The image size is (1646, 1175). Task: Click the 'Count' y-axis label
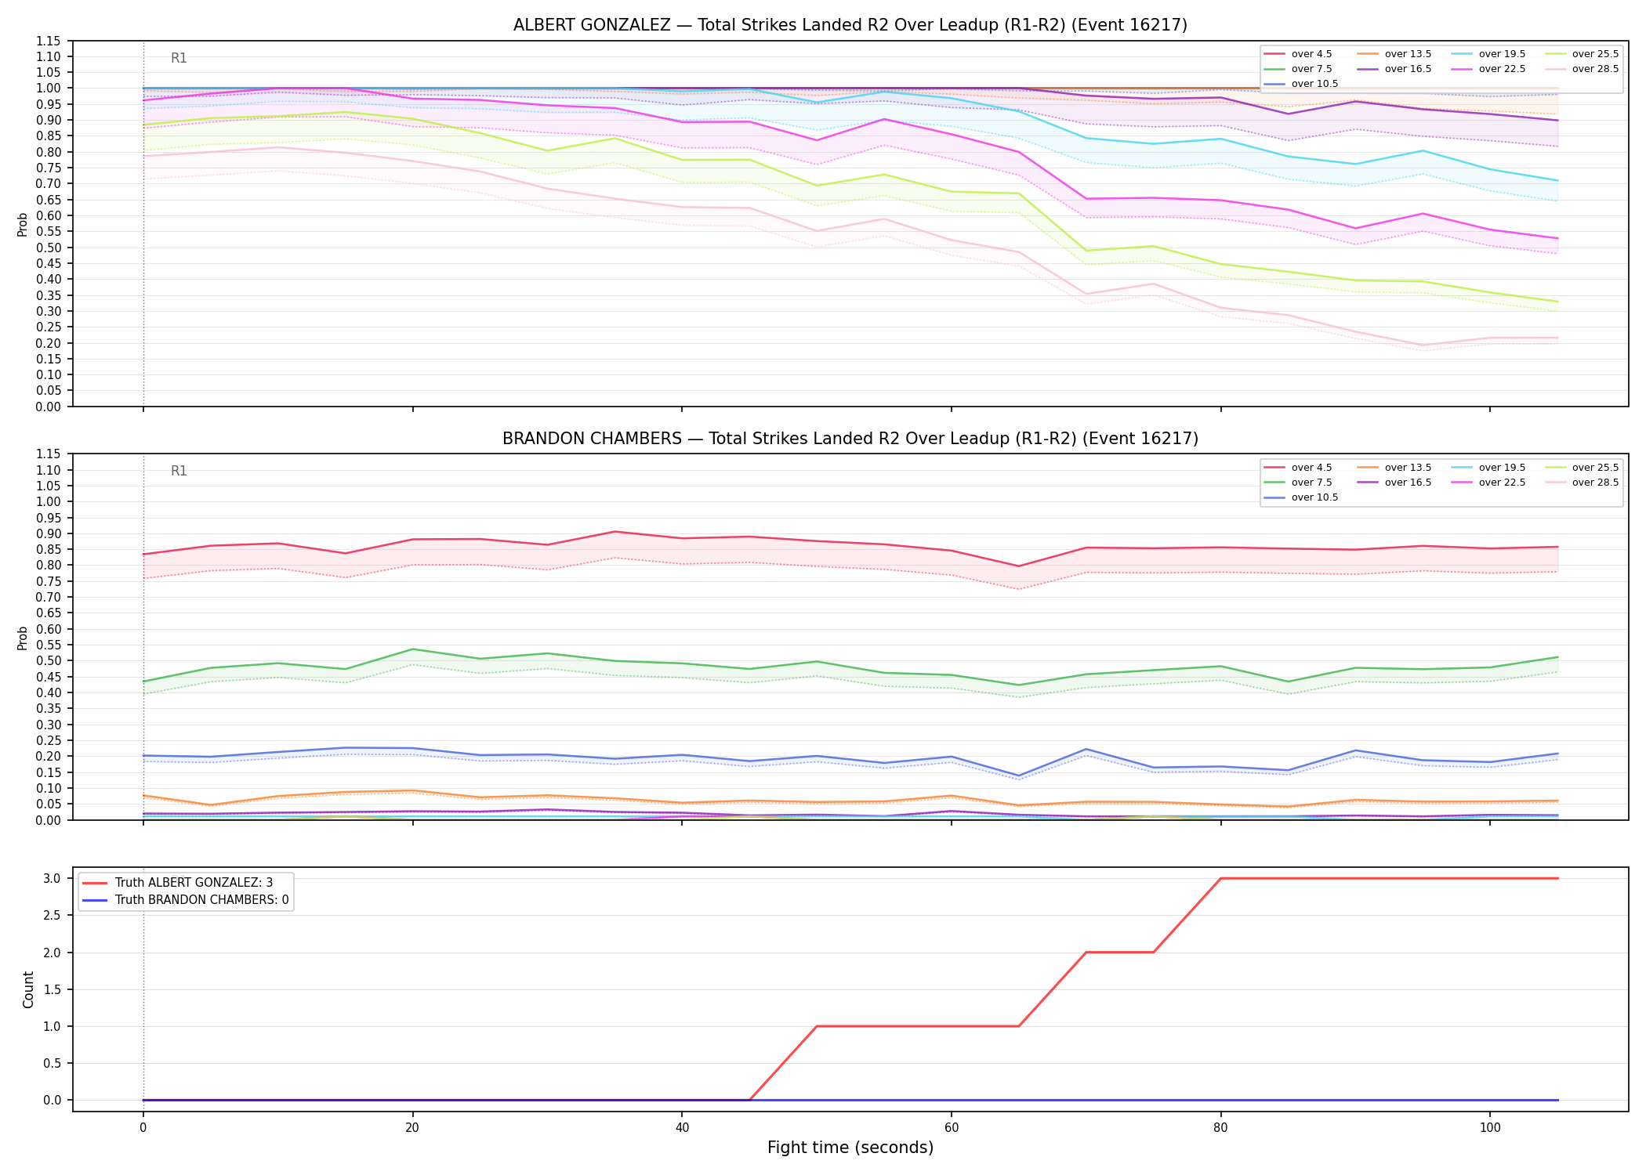(x=28, y=989)
